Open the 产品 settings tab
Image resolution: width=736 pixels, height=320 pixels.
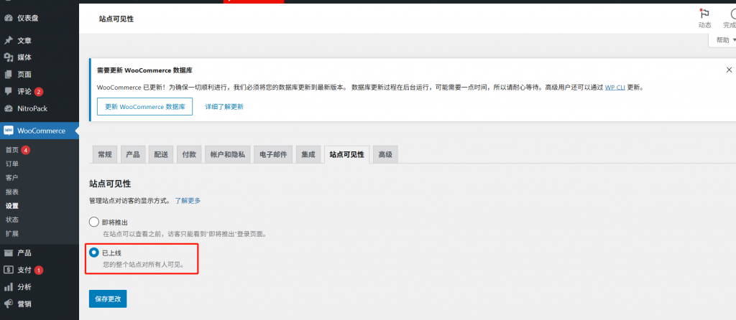pyautogui.click(x=133, y=154)
